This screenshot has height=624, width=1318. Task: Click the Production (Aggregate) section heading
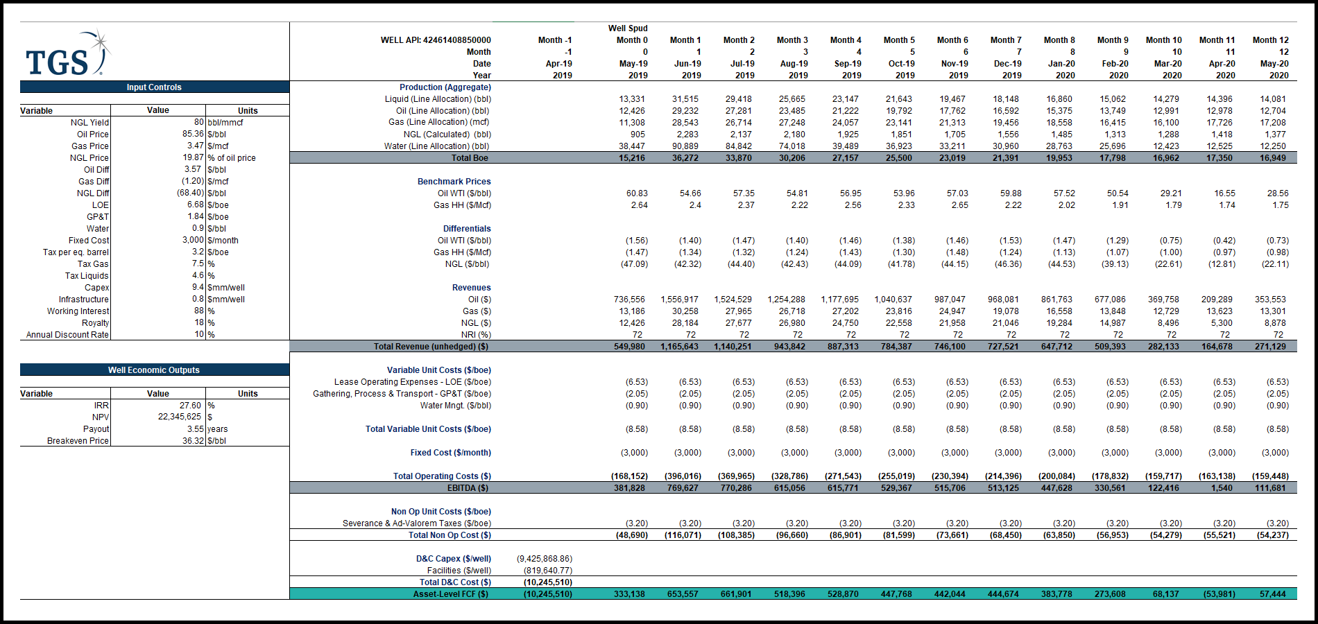(x=445, y=87)
